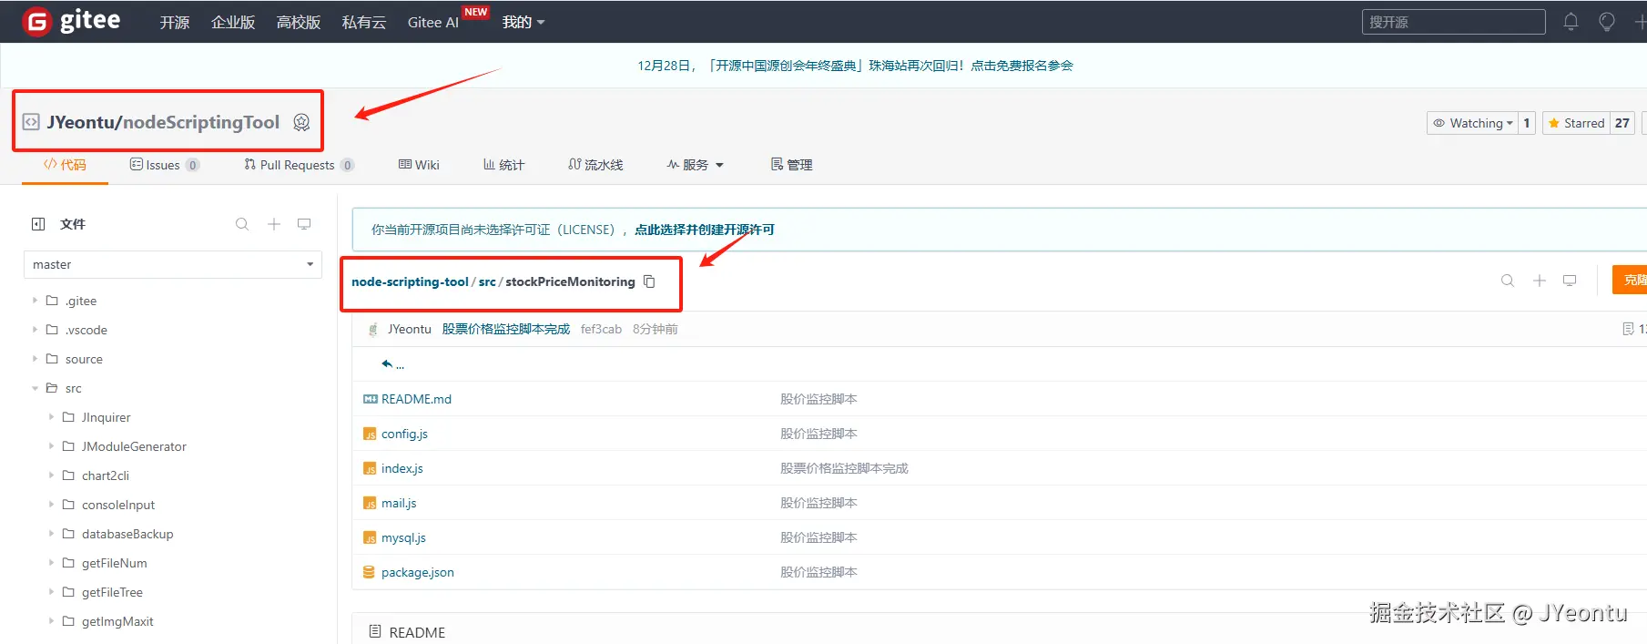The height and width of the screenshot is (644, 1647).
Task: Click the Starred button
Action: (x=1576, y=123)
